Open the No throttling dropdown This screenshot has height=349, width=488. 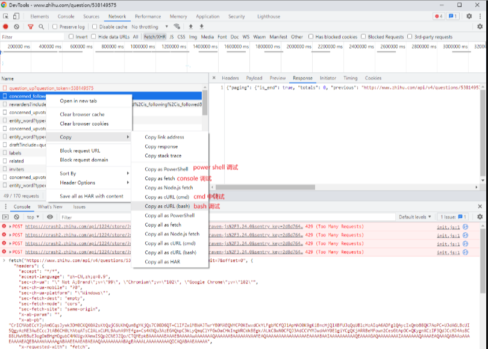[149, 26]
